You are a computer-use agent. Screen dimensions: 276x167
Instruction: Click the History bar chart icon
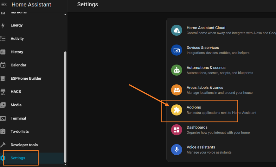[3, 52]
